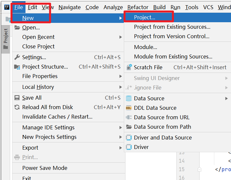Click the Driver and Data Source icon
This screenshot has height=180, width=231.
[x=129, y=138]
